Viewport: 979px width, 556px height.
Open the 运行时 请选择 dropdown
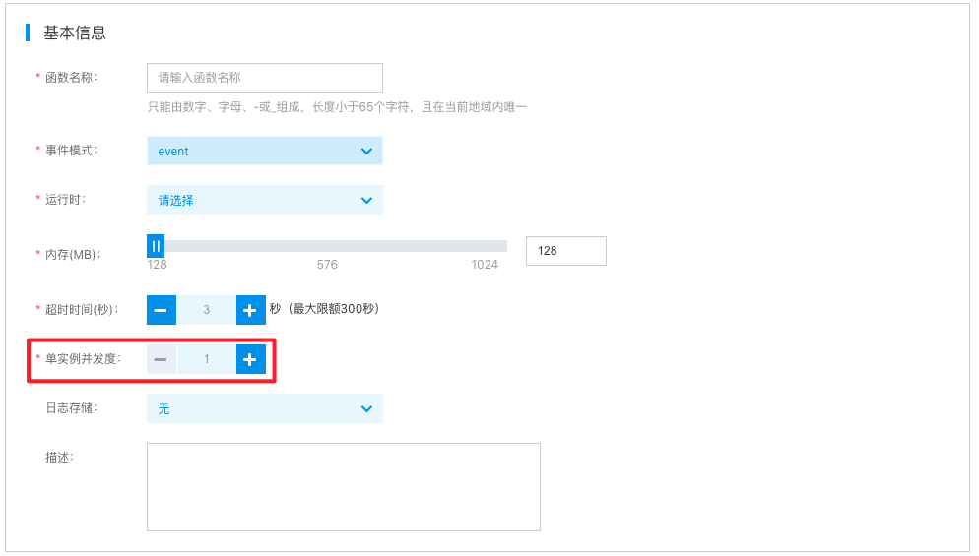coord(265,201)
